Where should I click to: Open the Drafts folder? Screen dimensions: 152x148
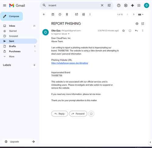(19, 46)
